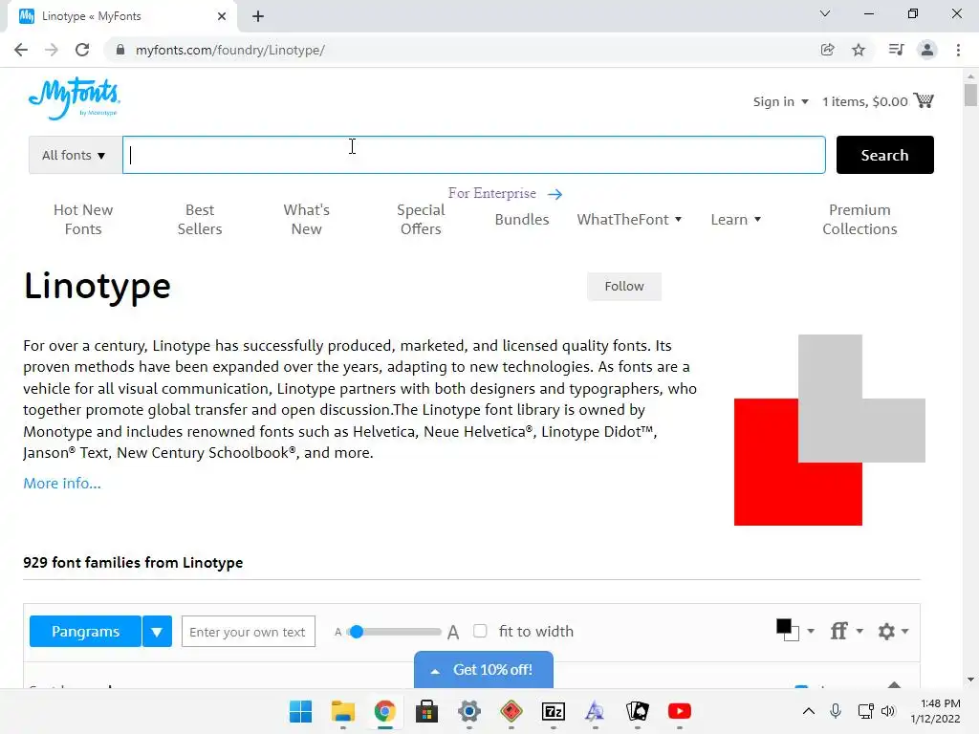Click the microphone tray icon

coord(836,711)
